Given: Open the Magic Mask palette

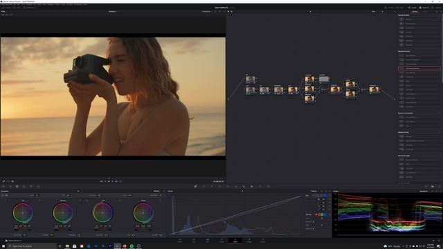Looking at the screenshot, I should click(x=236, y=186).
